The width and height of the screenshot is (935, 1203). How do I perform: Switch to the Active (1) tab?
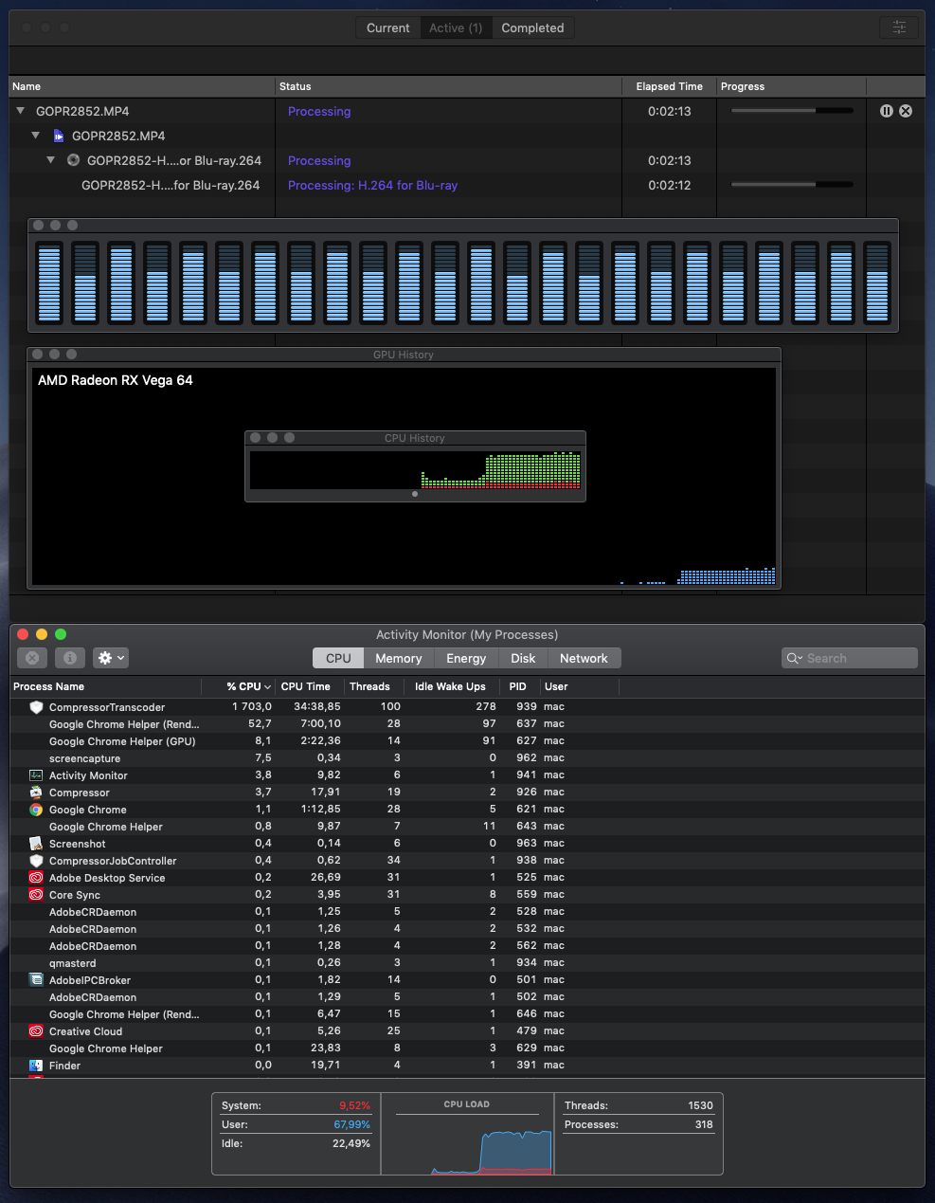(x=456, y=27)
